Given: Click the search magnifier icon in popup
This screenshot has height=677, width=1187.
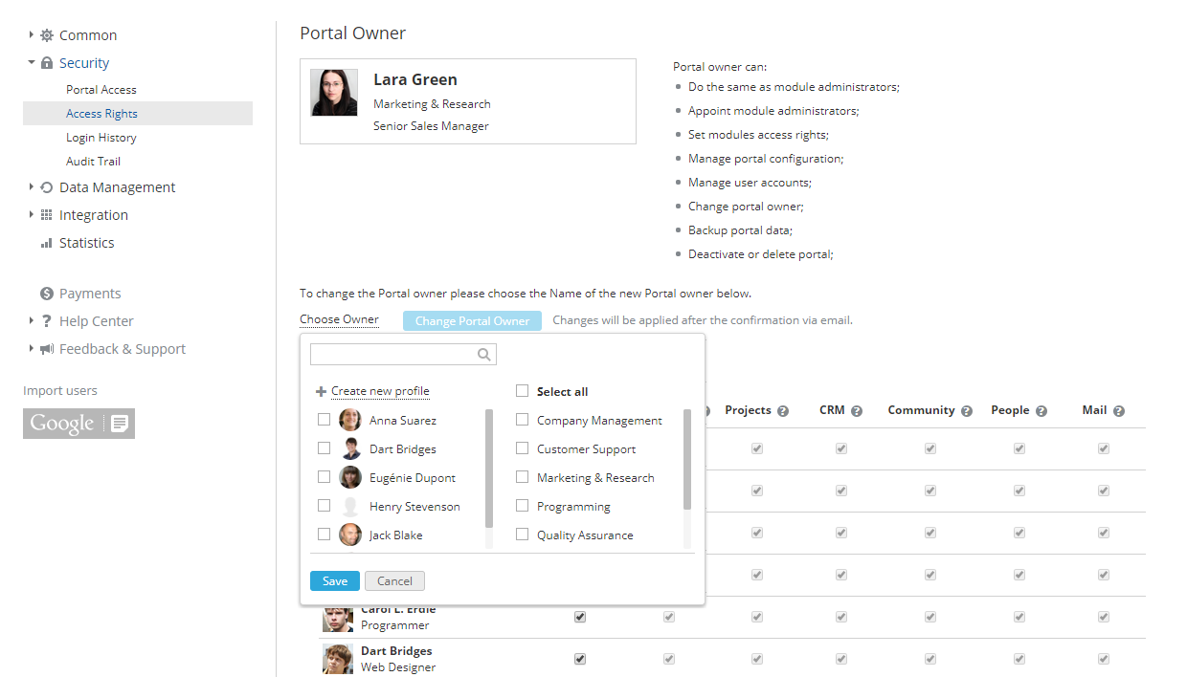Looking at the screenshot, I should [485, 355].
